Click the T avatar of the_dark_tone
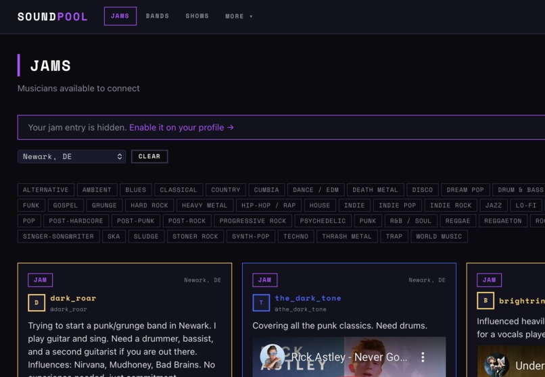 pos(261,303)
